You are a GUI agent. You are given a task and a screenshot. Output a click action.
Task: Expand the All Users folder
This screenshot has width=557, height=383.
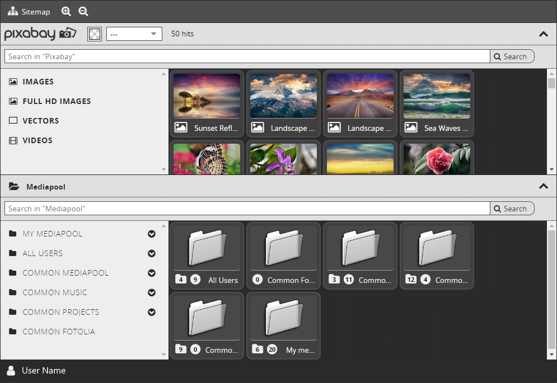[x=152, y=253]
